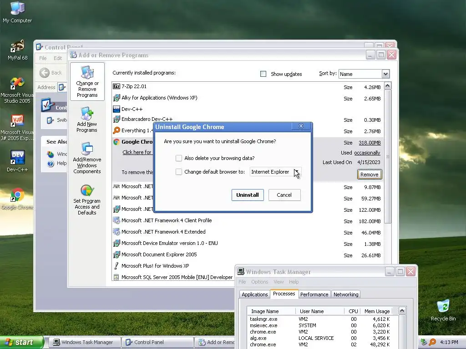The height and width of the screenshot is (349, 466).
Task: Select Add New Programs sidebar icon
Action: coord(87,120)
